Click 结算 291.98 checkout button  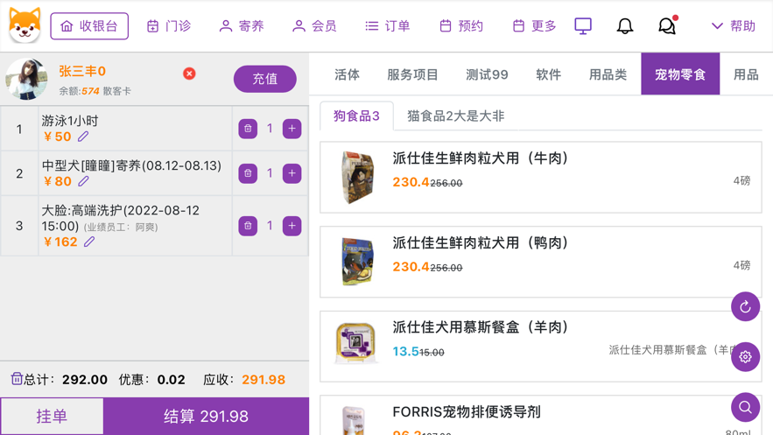(206, 417)
